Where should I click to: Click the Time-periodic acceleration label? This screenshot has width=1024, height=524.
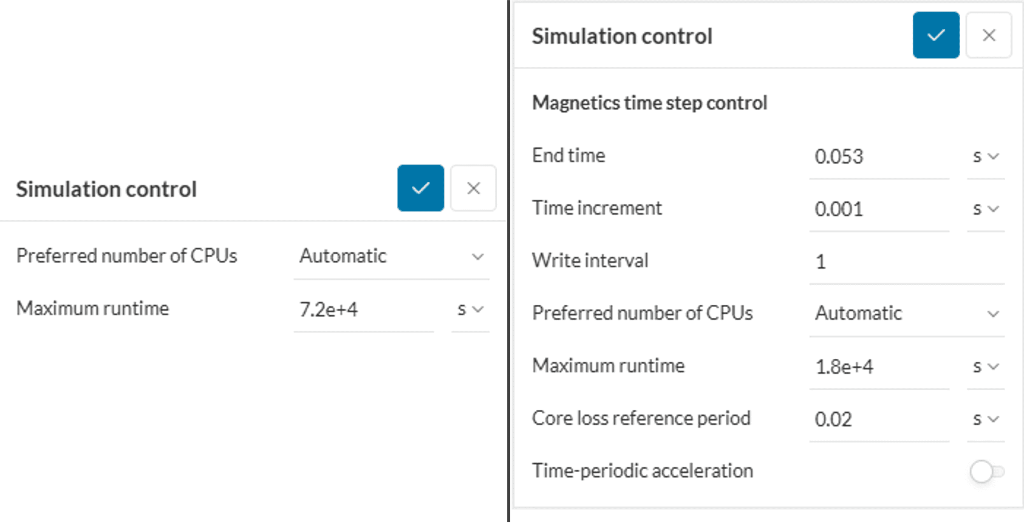point(642,471)
